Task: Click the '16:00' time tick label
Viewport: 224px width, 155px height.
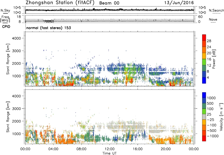Action: click(x=137, y=149)
